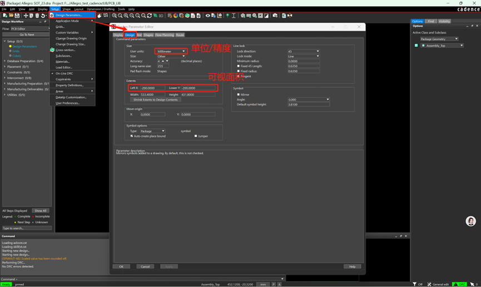
Task: Open the Package Geometry class dropdown
Action: coord(439,39)
